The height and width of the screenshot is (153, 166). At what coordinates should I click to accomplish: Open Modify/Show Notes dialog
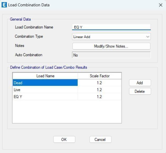tap(111, 46)
